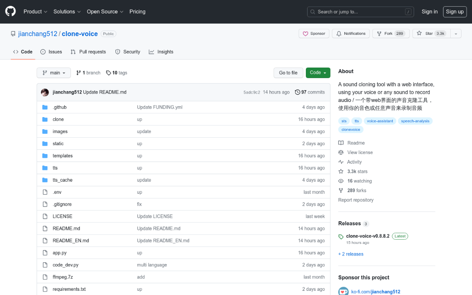Click the Insights graph icon
Screen dimensions: 472x295
click(x=151, y=52)
